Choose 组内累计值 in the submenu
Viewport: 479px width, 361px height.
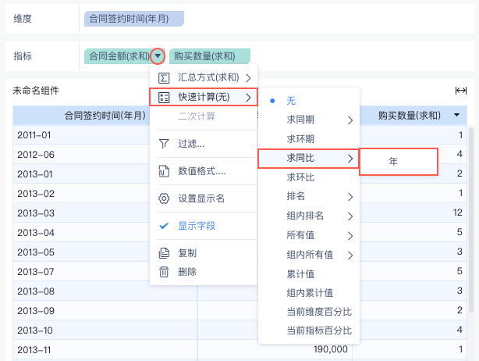pyautogui.click(x=308, y=293)
